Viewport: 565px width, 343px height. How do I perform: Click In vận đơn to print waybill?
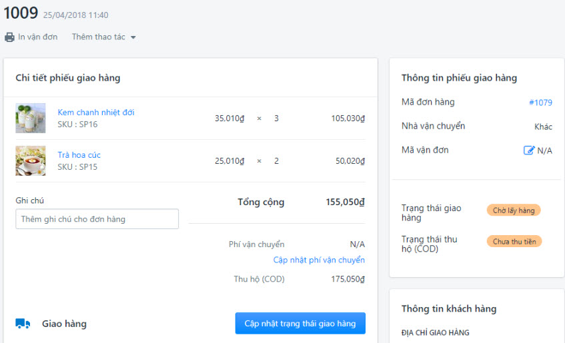[37, 37]
